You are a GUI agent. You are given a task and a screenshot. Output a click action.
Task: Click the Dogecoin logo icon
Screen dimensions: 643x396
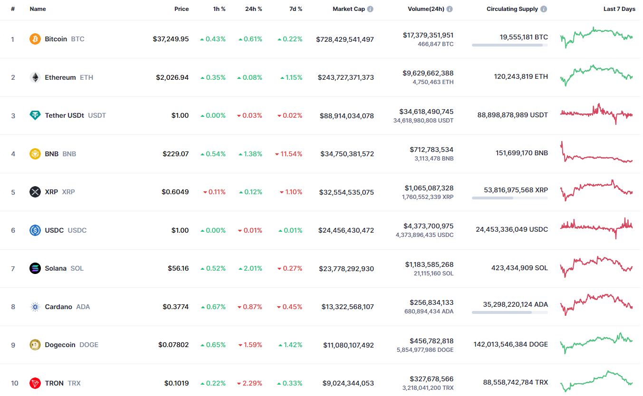tap(35, 345)
